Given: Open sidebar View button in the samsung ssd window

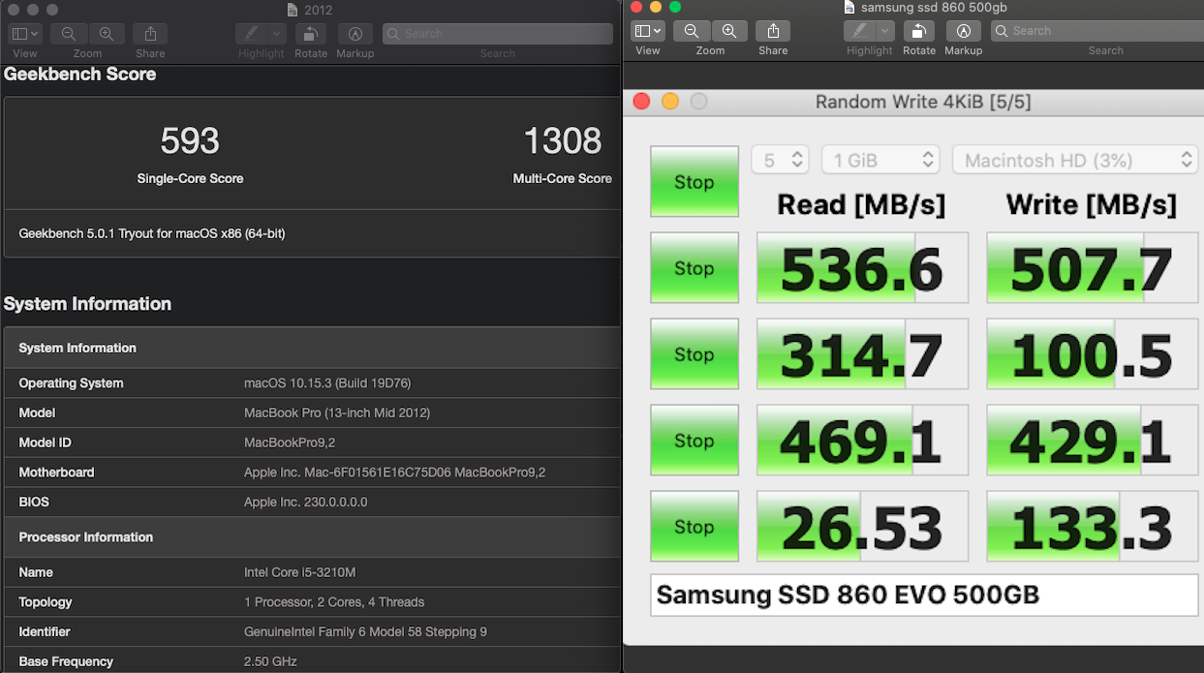Looking at the screenshot, I should point(641,31).
